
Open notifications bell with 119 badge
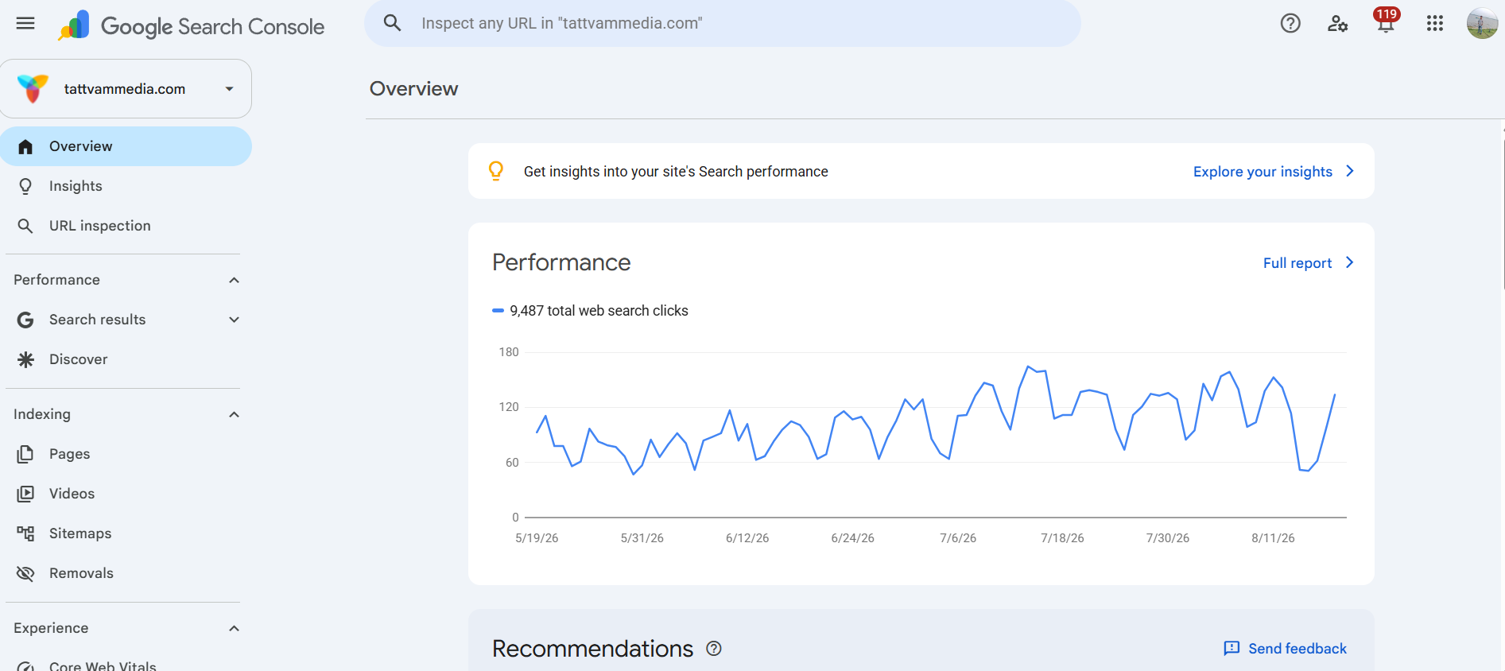point(1386,22)
